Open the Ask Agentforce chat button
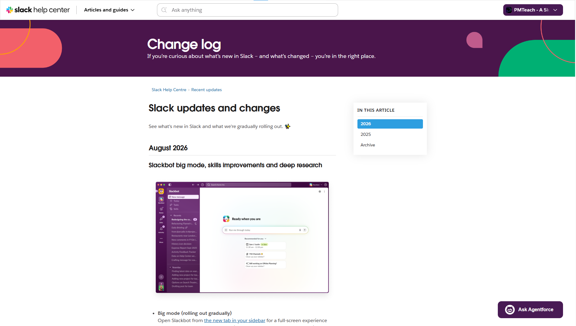576x326 pixels. (x=530, y=309)
